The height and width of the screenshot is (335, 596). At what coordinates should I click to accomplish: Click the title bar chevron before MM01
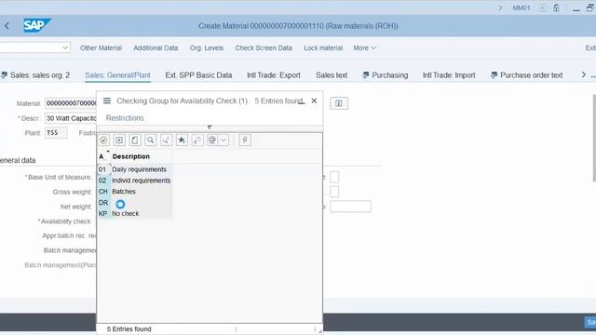501,8
